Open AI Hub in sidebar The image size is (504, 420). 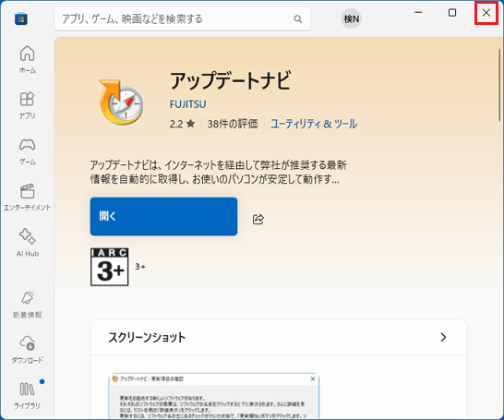click(28, 243)
